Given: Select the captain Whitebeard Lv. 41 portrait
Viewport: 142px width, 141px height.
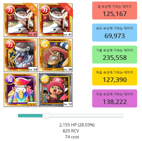Looking at the screenshot, I should 56,20.
